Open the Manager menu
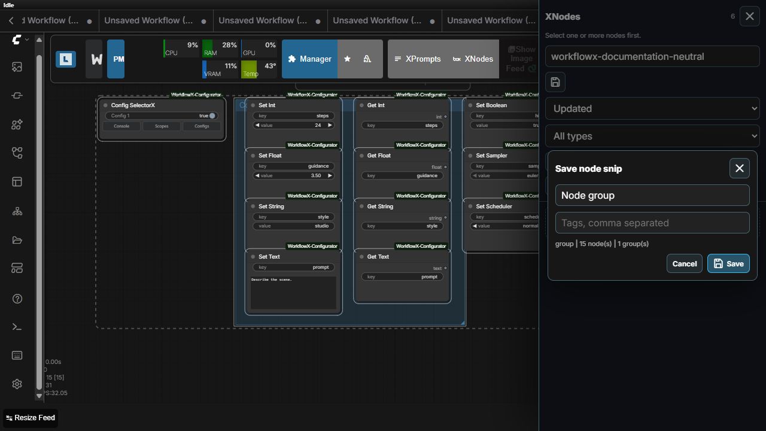Viewport: 766px width, 431px height. click(309, 59)
